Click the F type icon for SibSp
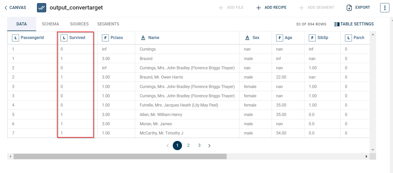Screen dimensions: 393x173 pos(312,38)
